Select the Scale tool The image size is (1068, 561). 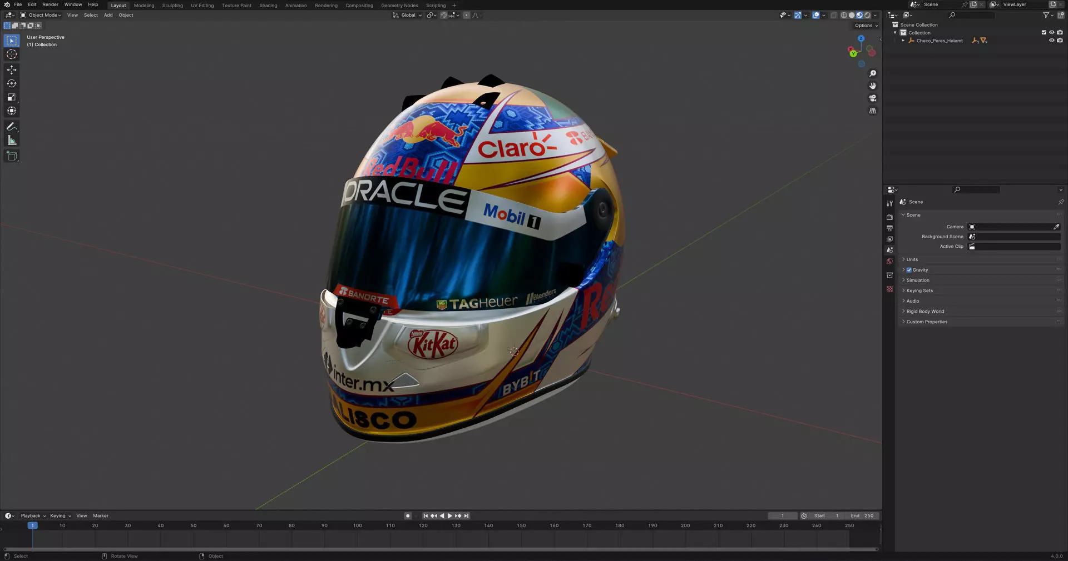[x=12, y=97]
